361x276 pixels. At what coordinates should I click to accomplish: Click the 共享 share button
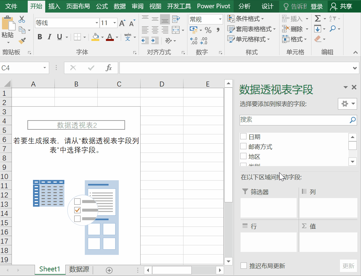point(342,6)
